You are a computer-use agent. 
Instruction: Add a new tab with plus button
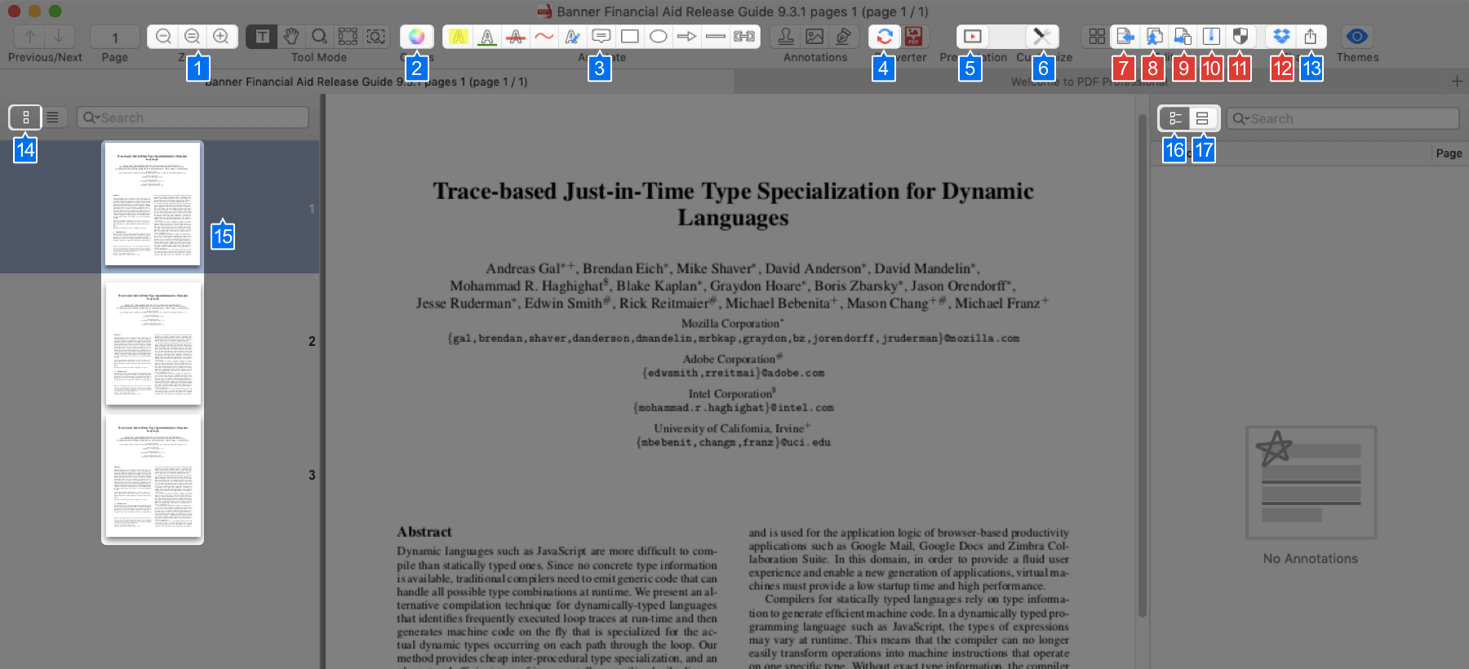[1457, 82]
